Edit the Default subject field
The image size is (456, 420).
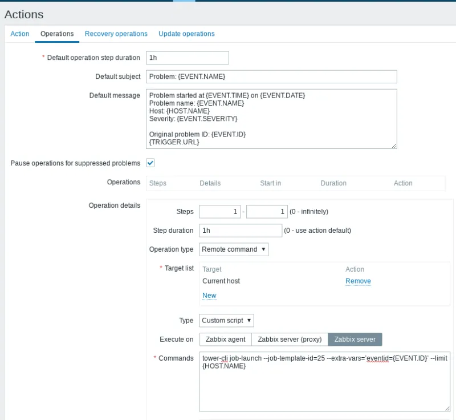271,76
